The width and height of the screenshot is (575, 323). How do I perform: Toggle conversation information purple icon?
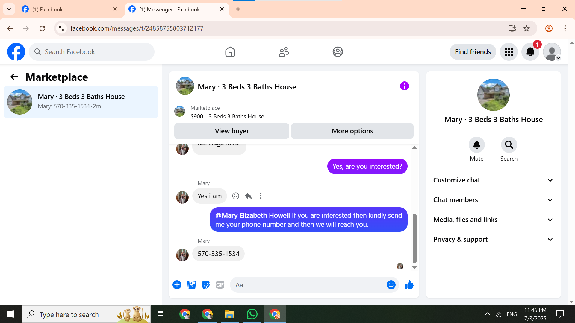click(x=404, y=86)
